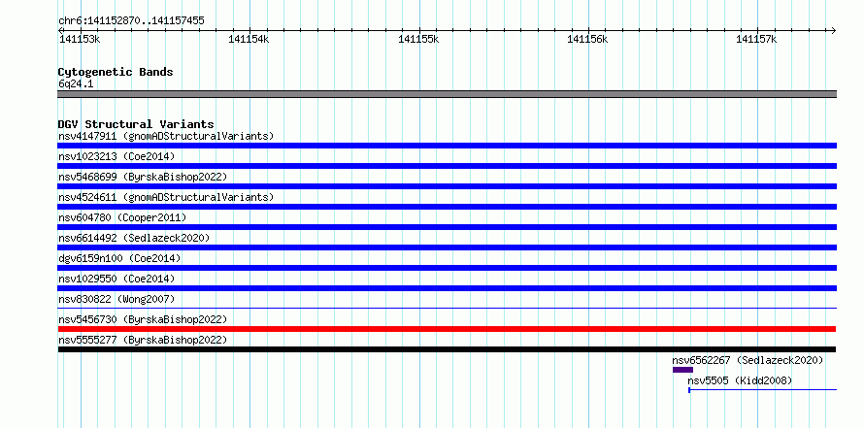Image resolution: width=864 pixels, height=428 pixels.
Task: Select the blue bar under nsv5468699
Action: (447, 186)
